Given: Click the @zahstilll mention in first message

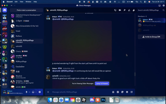Looking at the screenshot, I should pos(56,19).
